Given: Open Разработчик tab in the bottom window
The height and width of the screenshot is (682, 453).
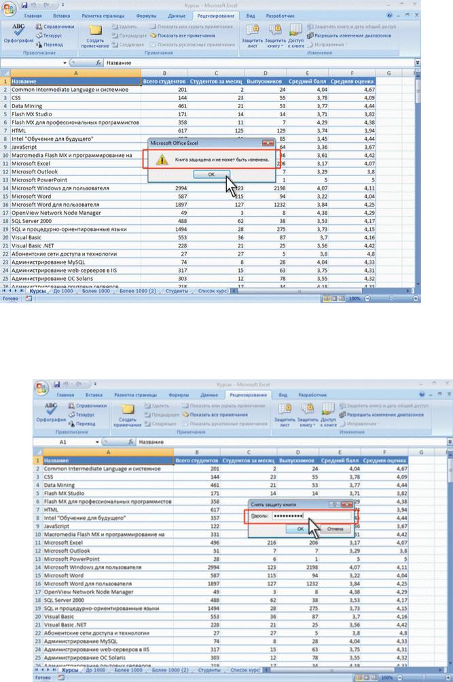Looking at the screenshot, I should [312, 395].
